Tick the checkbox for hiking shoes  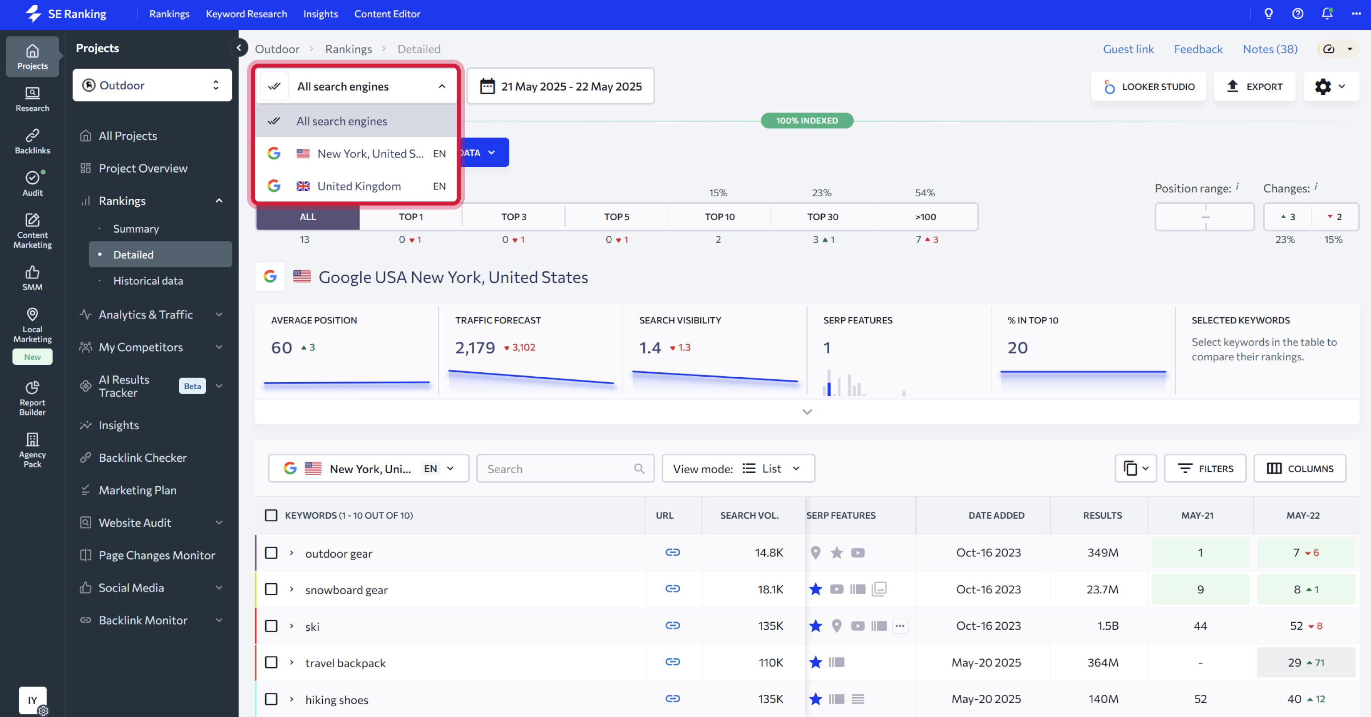point(272,700)
